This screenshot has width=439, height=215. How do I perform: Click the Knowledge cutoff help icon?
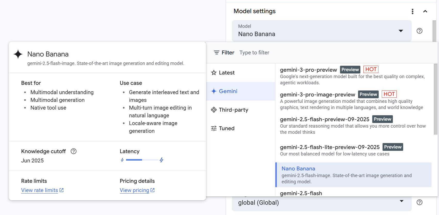click(73, 151)
